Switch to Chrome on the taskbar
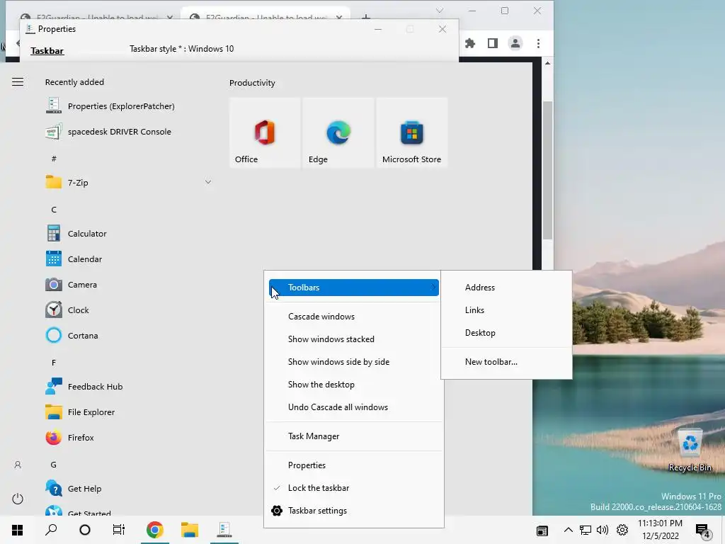The width and height of the screenshot is (725, 544). click(x=155, y=530)
